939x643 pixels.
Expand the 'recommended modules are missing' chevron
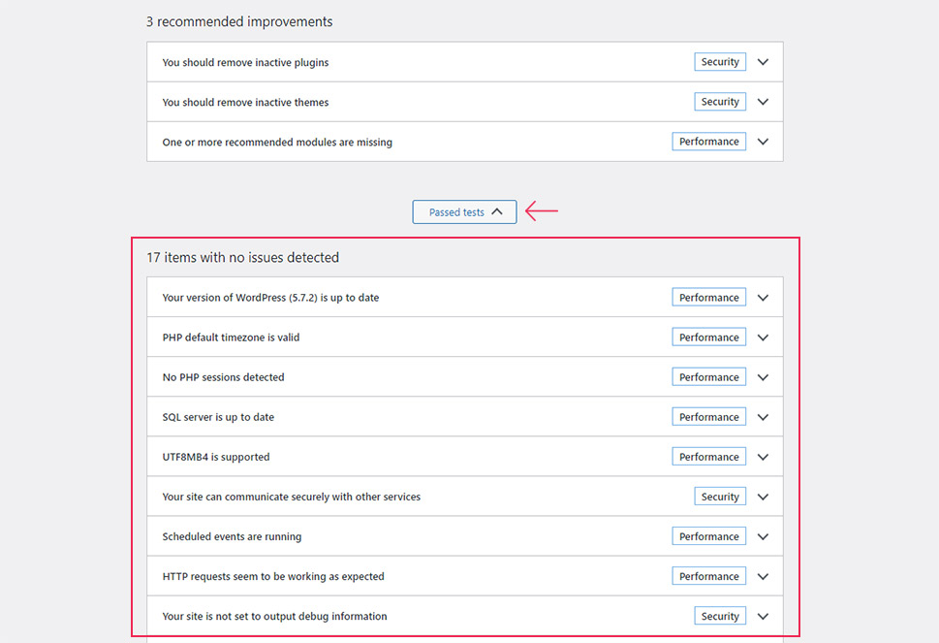coord(763,142)
